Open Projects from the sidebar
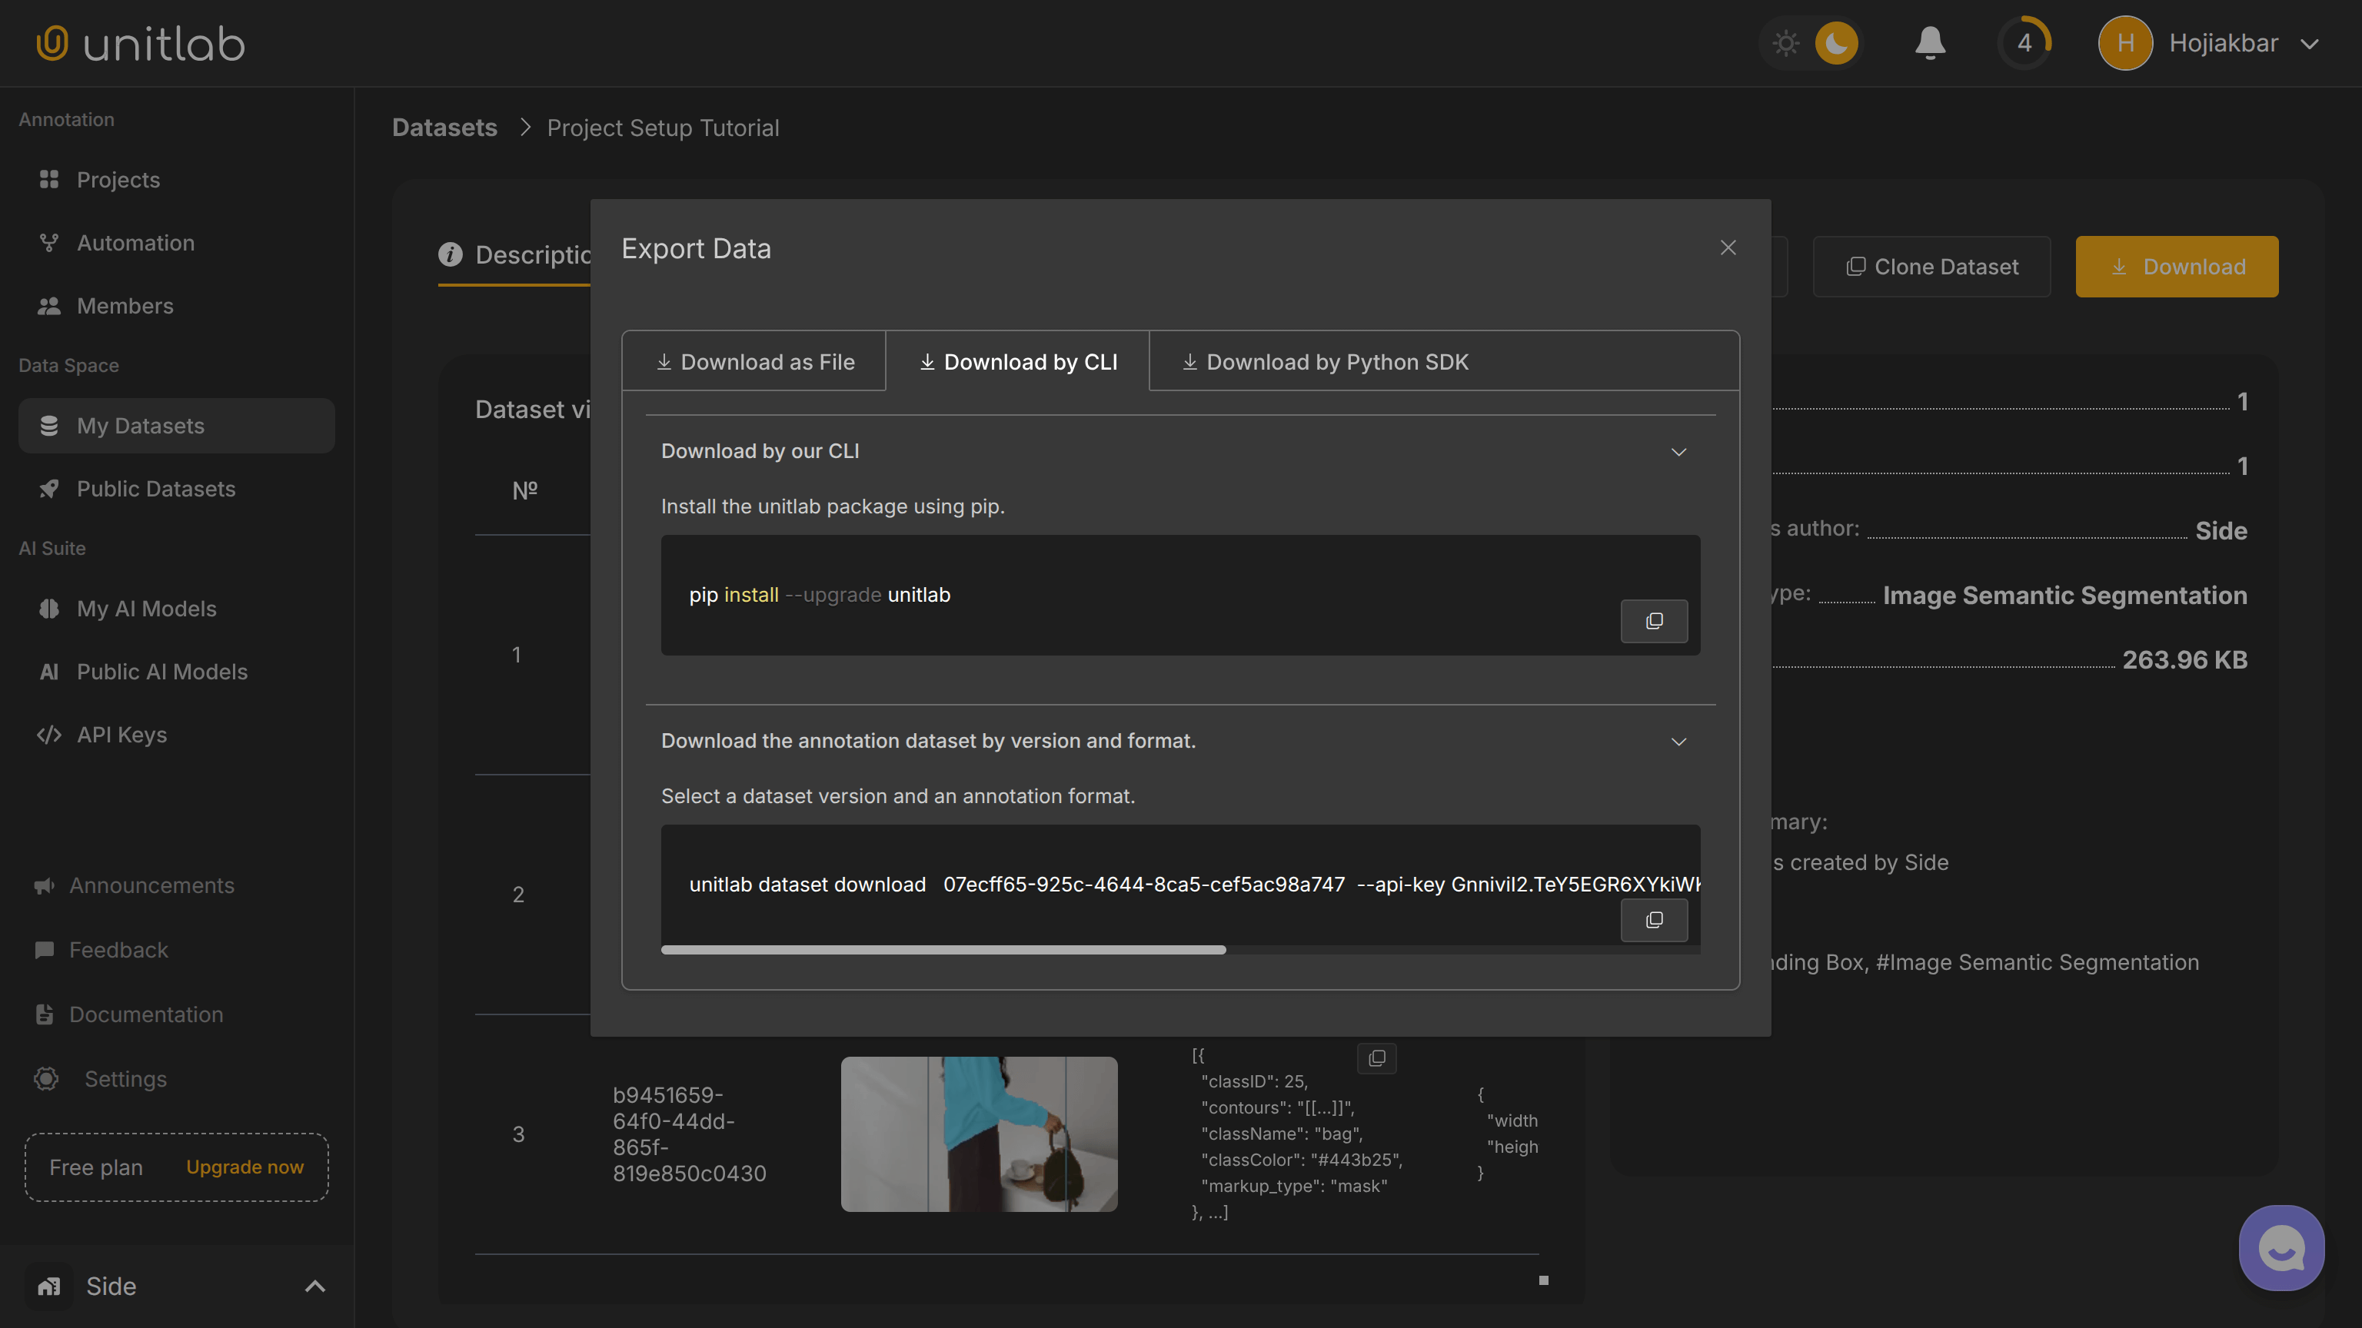The image size is (2362, 1328). tap(118, 180)
